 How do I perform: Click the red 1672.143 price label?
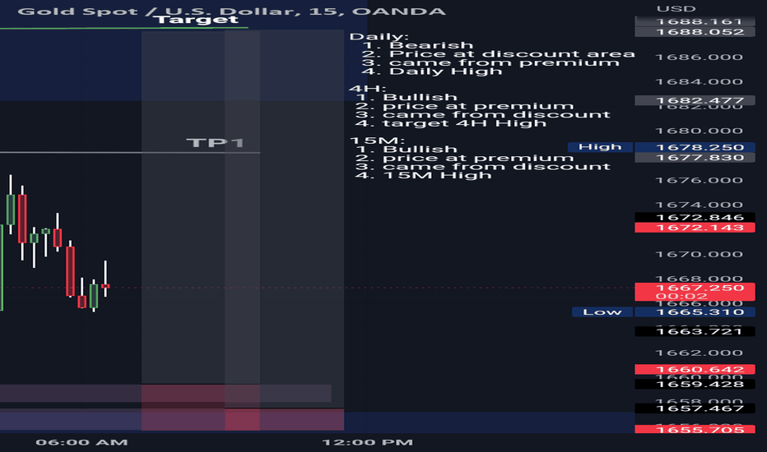695,228
